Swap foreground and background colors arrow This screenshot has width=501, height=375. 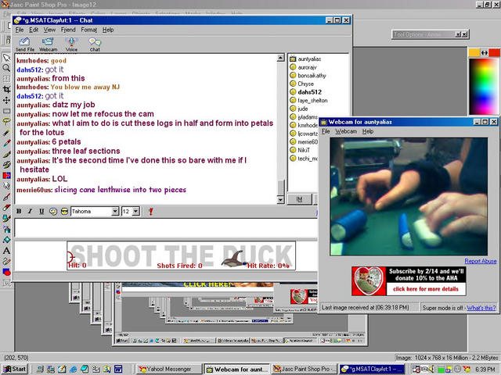click(485, 52)
